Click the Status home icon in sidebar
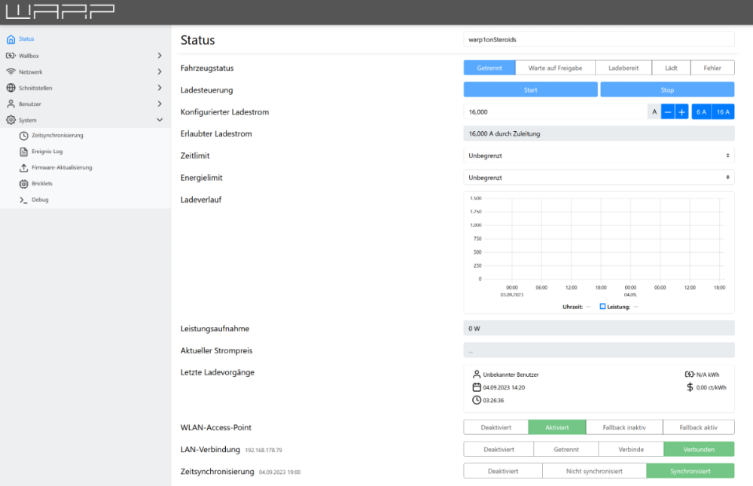This screenshot has width=753, height=486. pos(11,39)
